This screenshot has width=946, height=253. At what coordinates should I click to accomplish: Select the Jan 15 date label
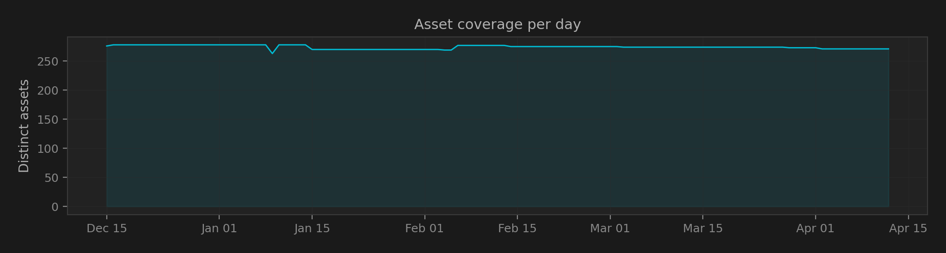(312, 229)
